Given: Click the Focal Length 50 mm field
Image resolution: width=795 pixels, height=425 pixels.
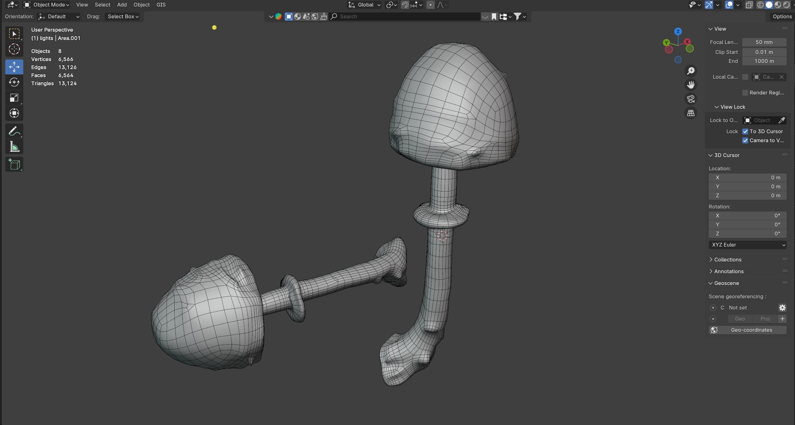Looking at the screenshot, I should [x=764, y=42].
